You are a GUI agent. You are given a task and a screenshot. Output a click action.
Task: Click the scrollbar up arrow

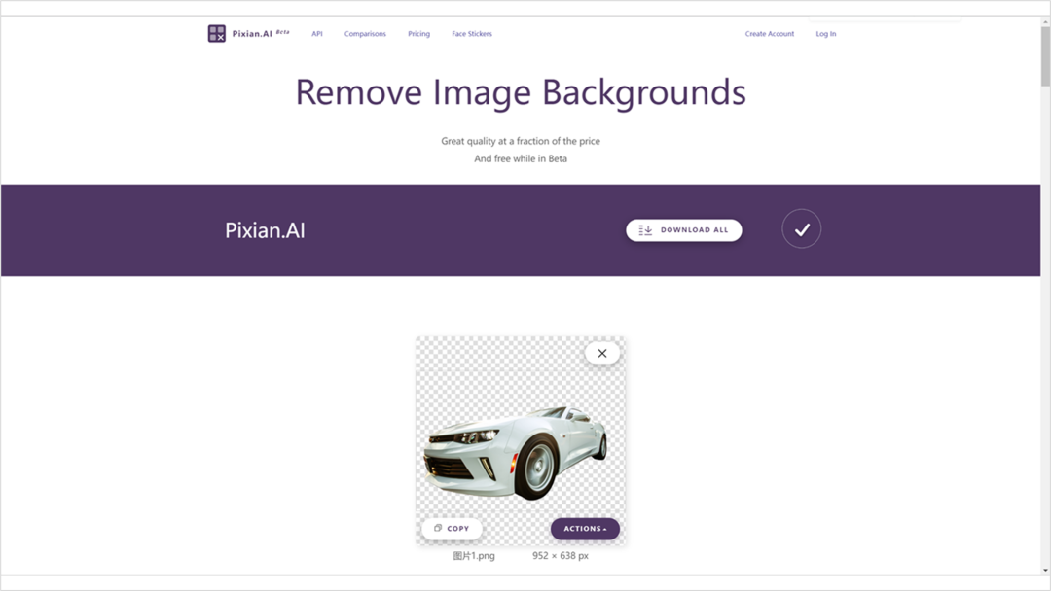pos(1045,22)
